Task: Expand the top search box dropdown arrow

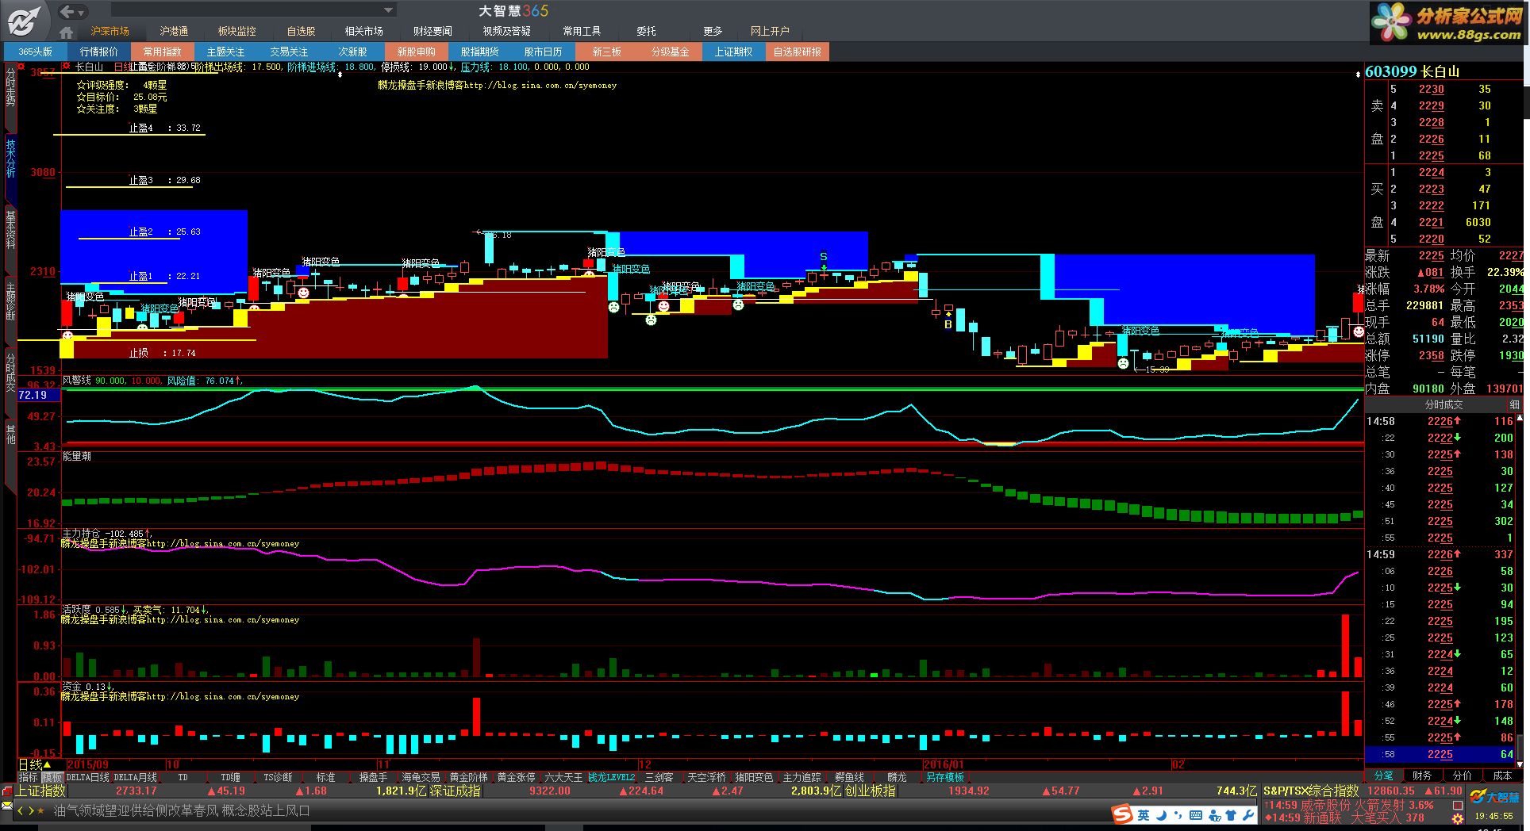Action: 388,10
